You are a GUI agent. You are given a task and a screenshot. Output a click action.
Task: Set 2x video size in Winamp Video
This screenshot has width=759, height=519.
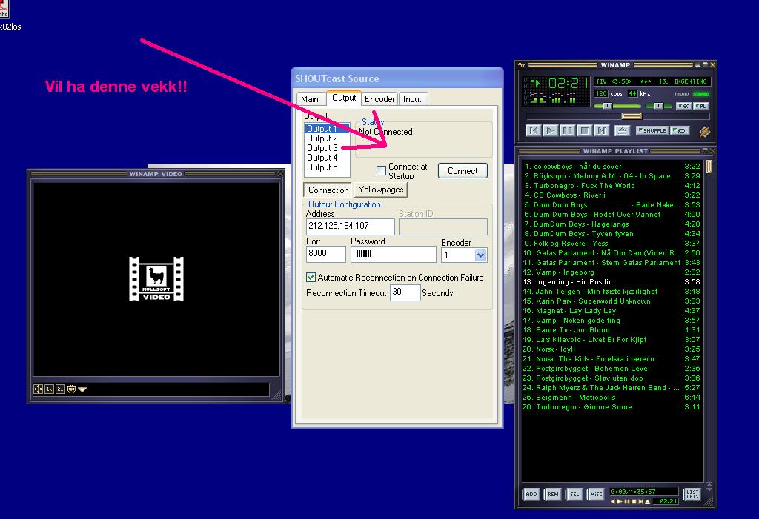61,389
